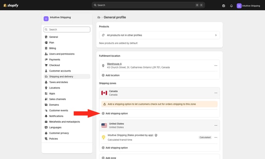The image size is (265, 159).
Task: Open notifications bell icon
Action: tap(231, 6)
